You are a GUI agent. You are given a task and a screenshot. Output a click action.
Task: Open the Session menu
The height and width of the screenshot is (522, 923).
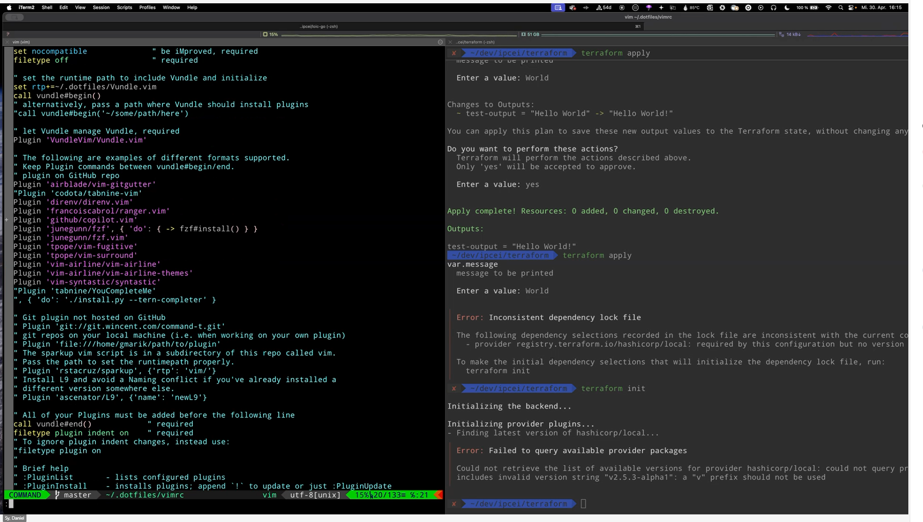(101, 8)
